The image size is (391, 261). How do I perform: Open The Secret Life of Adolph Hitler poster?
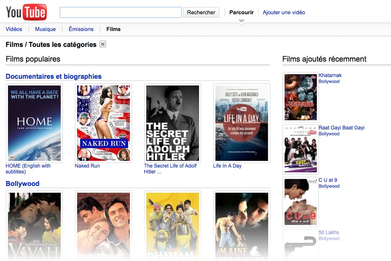[173, 123]
